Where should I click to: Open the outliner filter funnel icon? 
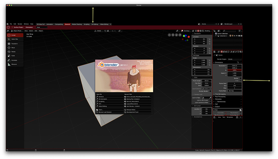click(x=240, y=31)
